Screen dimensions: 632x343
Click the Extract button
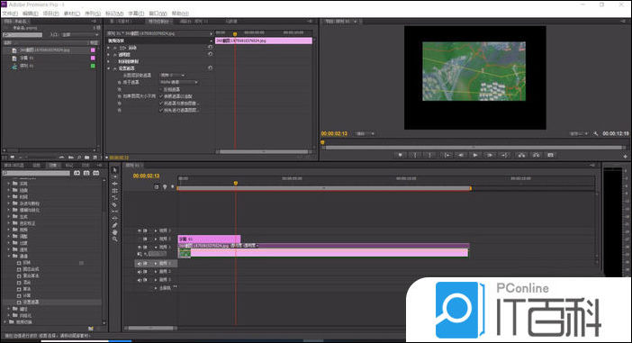pos(536,155)
